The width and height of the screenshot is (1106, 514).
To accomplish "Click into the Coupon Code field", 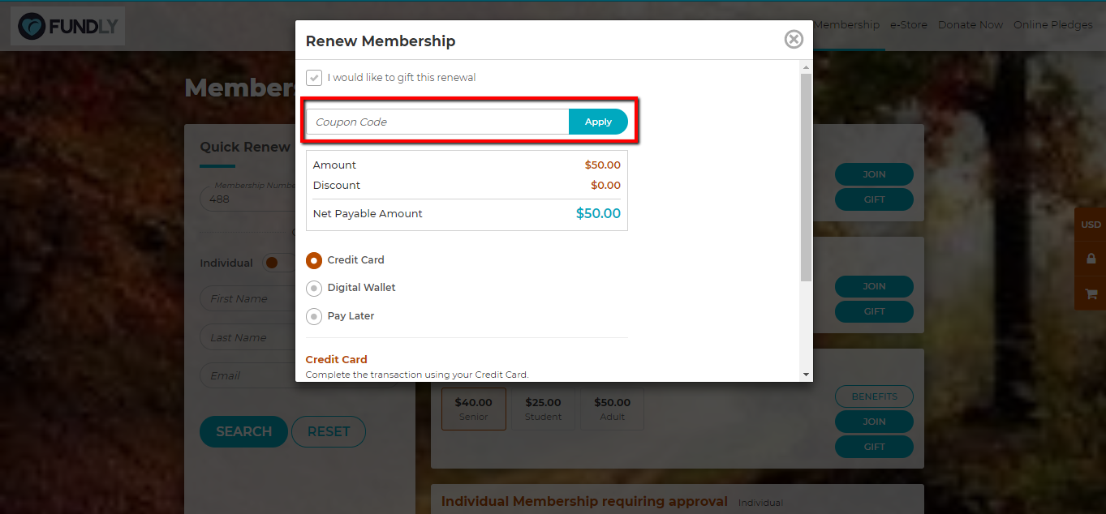I will click(437, 122).
